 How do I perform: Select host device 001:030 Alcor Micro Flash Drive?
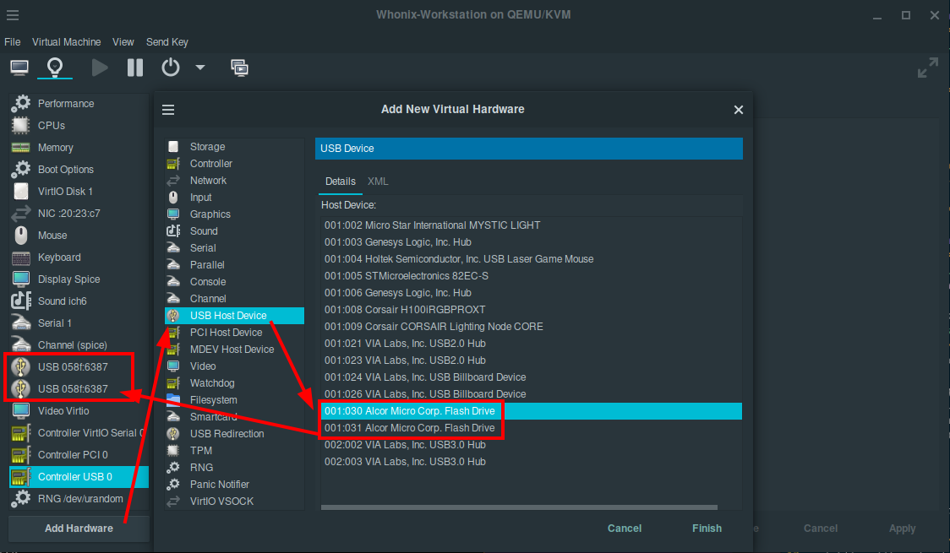[532, 411]
